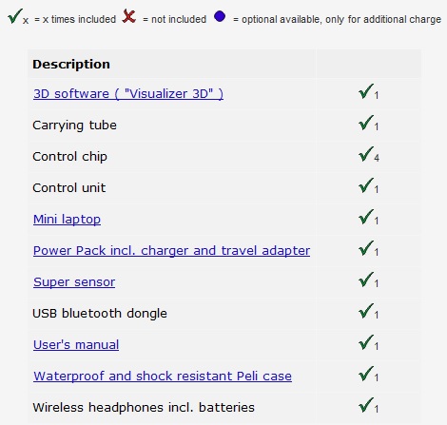447x425 pixels.
Task: Open the 3D software Visualizer 3D link
Action: [x=128, y=94]
